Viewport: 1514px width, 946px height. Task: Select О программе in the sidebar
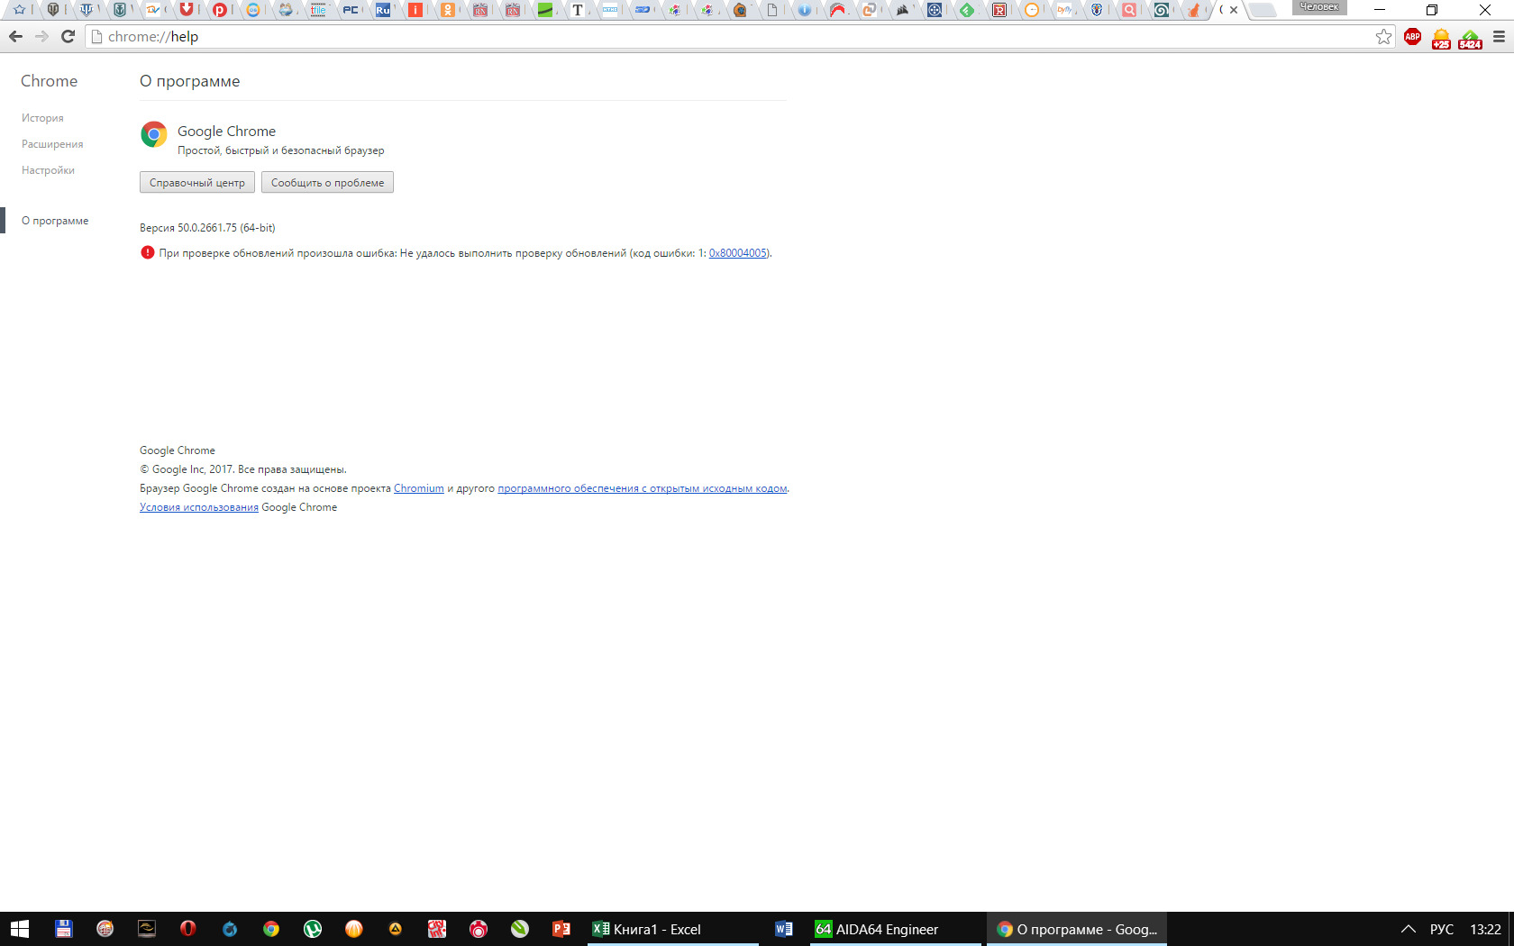[x=55, y=221]
